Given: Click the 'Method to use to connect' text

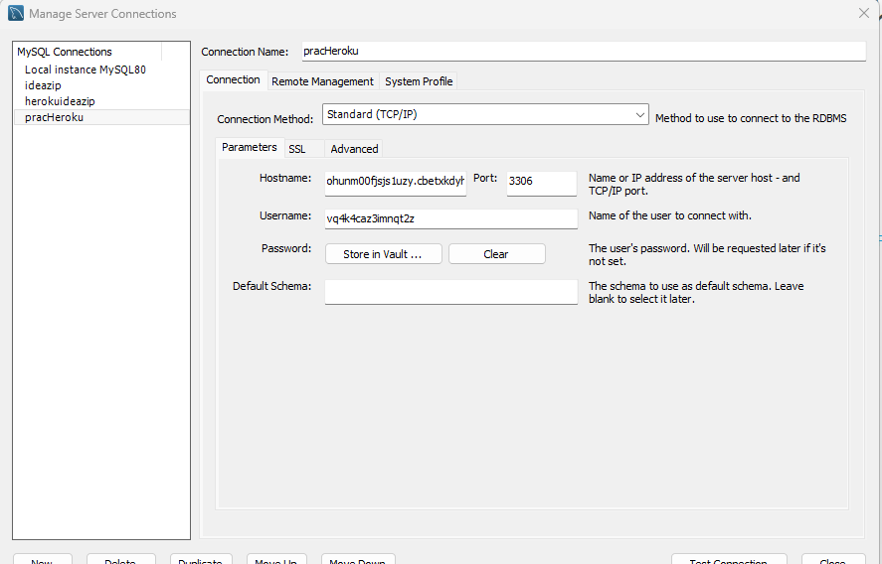Looking at the screenshot, I should click(751, 118).
